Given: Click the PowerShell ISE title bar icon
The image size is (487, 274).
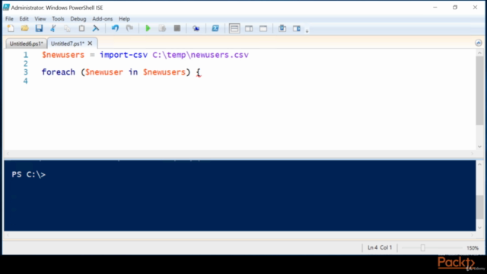Looking at the screenshot, I should [x=6, y=7].
